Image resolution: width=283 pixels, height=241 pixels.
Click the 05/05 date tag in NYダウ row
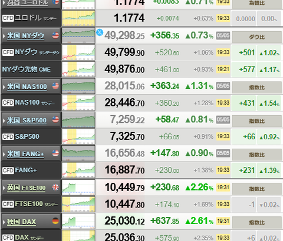(223, 36)
